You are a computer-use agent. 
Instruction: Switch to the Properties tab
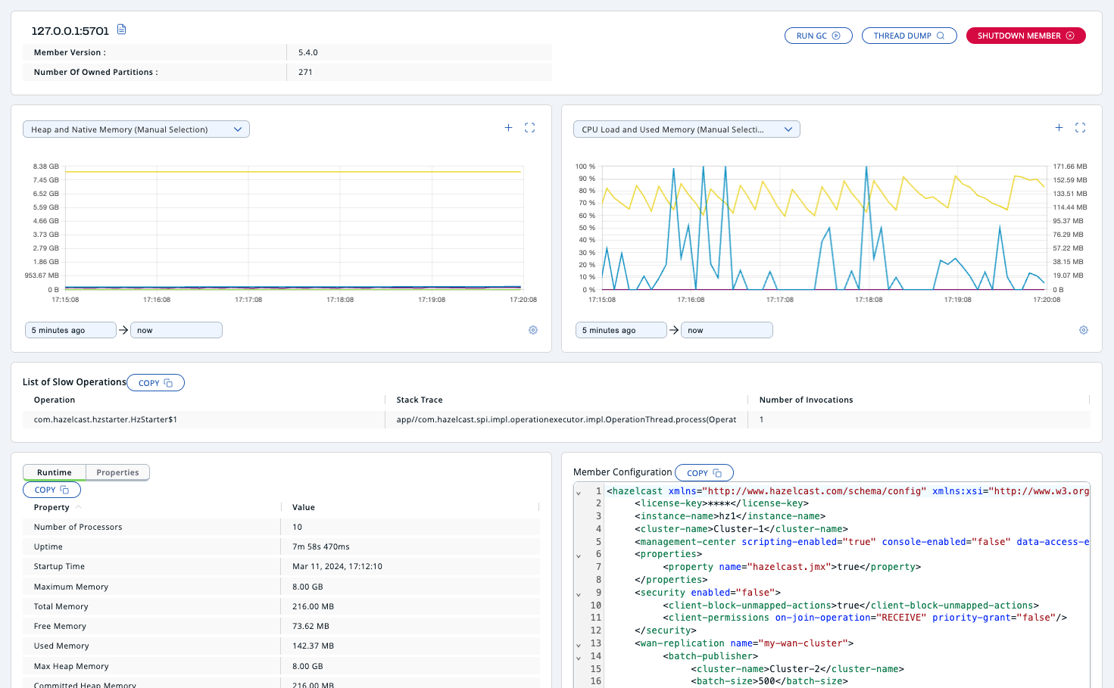[117, 472]
